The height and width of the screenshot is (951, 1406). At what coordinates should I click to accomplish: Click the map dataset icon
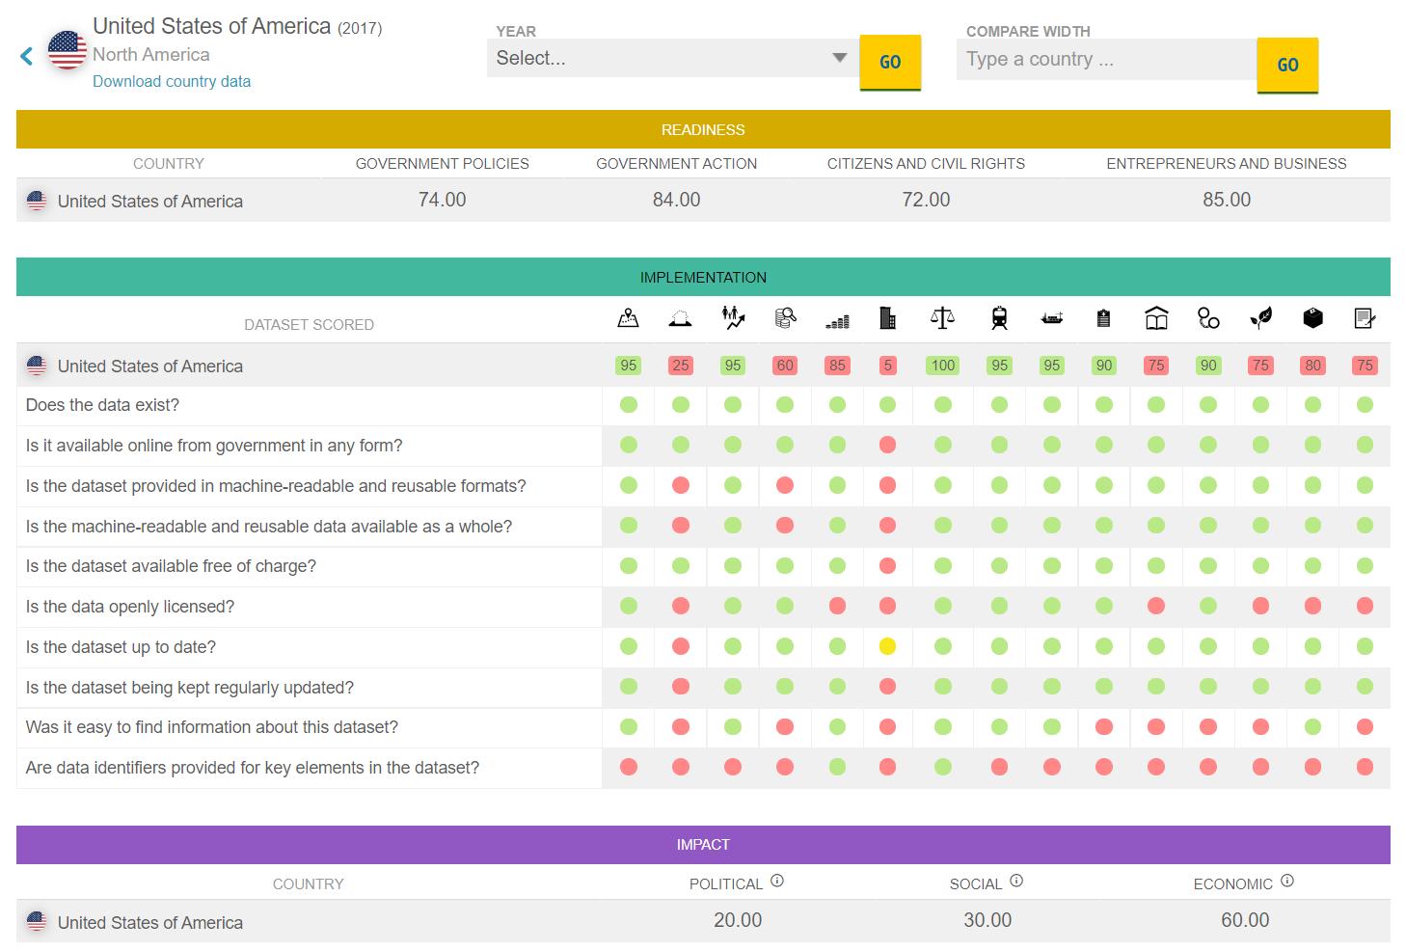[x=628, y=317]
